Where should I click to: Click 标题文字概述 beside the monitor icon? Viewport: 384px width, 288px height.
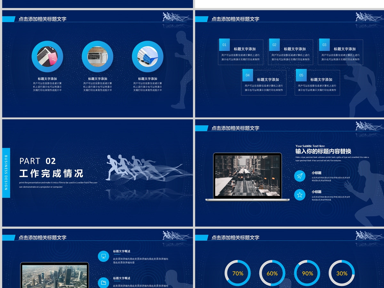122,252
